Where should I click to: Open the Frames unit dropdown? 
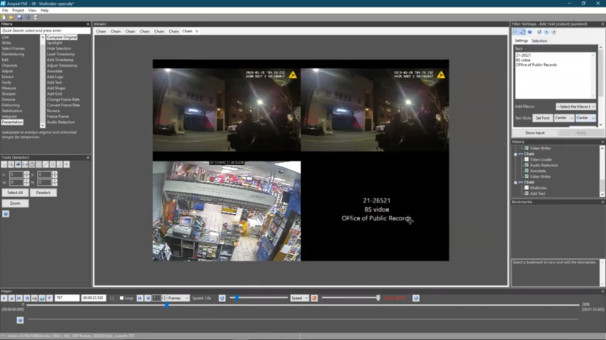click(x=178, y=298)
